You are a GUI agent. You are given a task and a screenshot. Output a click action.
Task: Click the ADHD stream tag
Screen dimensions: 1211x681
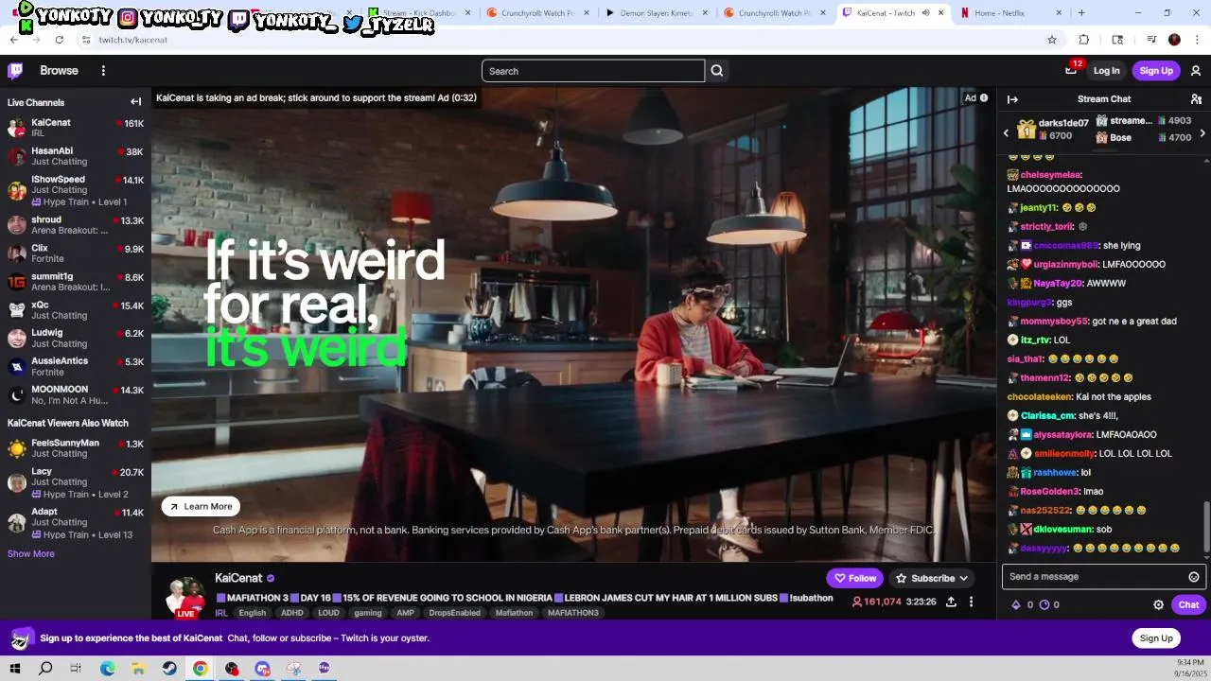click(x=292, y=613)
